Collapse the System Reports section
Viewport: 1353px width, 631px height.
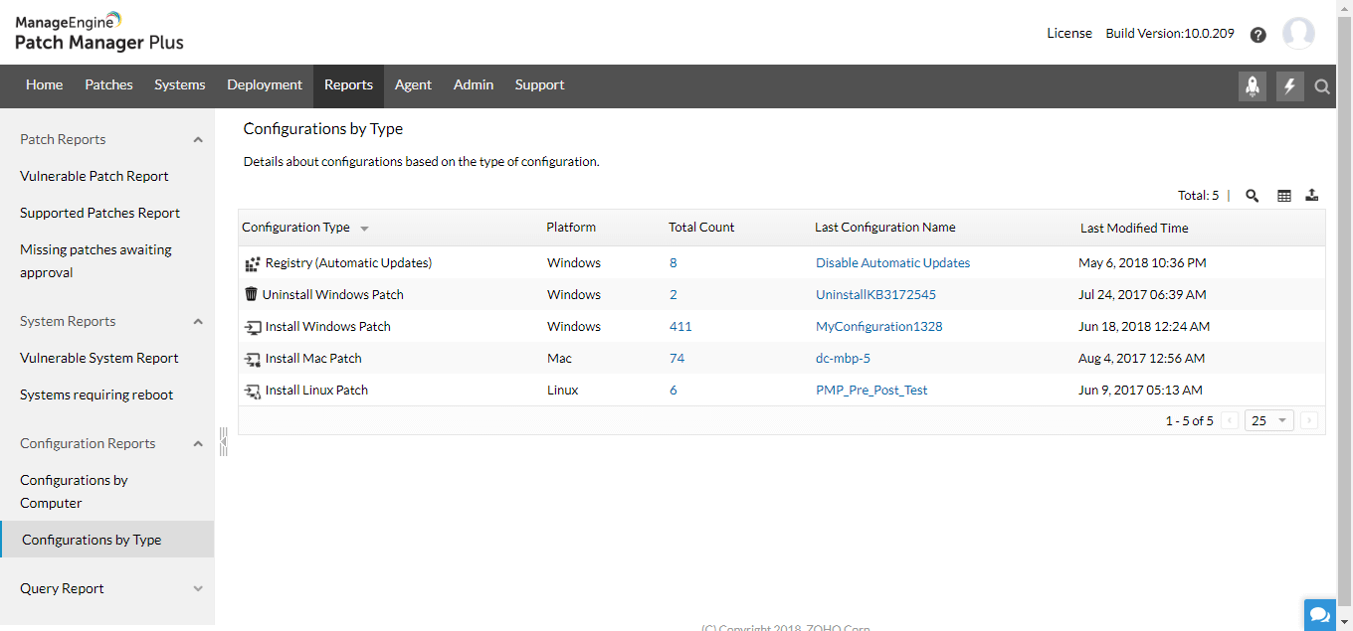click(x=198, y=322)
